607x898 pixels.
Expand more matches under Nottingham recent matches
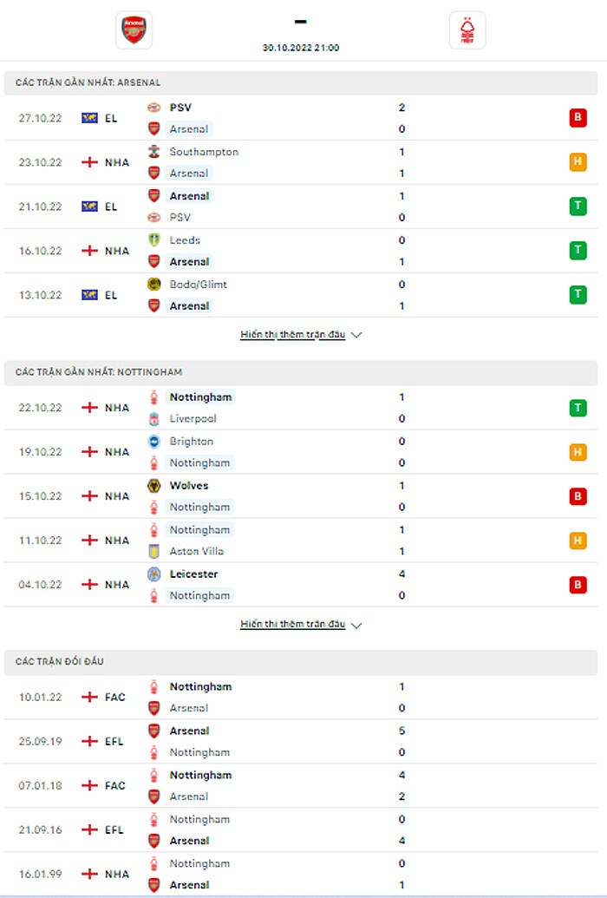(300, 625)
